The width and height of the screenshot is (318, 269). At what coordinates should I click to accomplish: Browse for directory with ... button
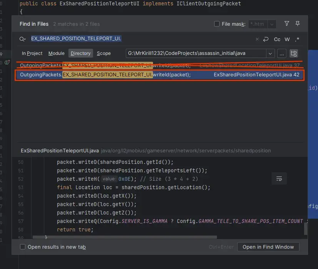281,53
